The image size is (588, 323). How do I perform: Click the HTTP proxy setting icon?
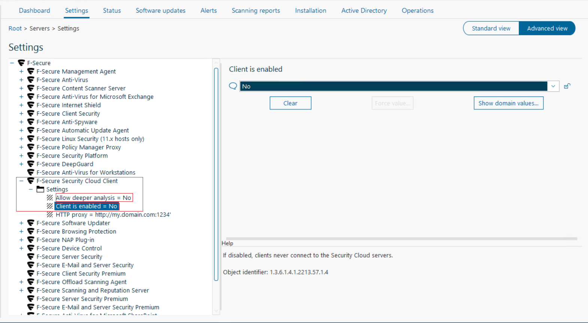point(50,214)
